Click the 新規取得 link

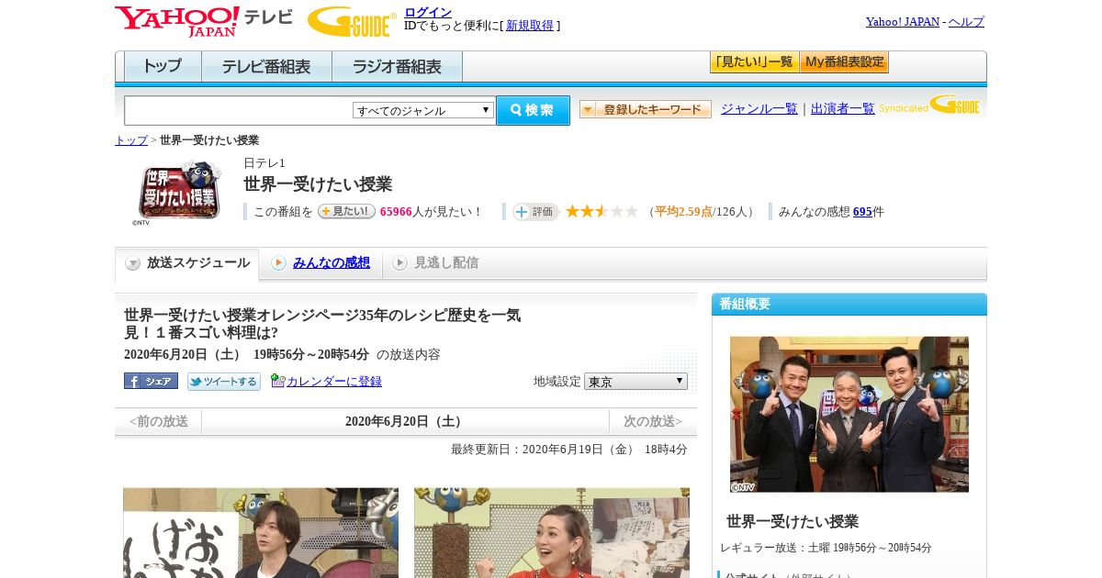point(530,26)
